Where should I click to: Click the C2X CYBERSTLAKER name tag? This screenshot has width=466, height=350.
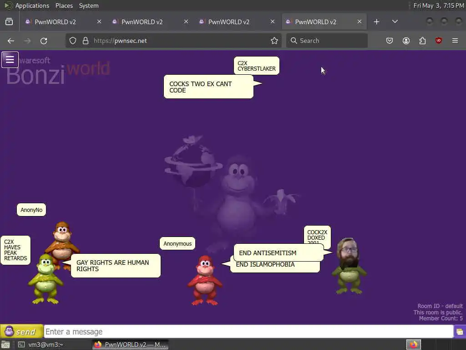(x=257, y=66)
